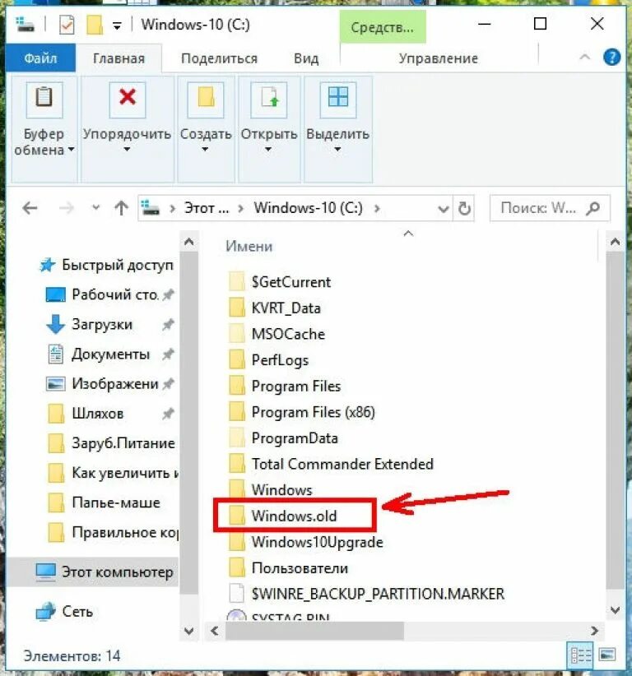Open Папье-маше folder in sidebar
The height and width of the screenshot is (676, 632).
(x=104, y=502)
